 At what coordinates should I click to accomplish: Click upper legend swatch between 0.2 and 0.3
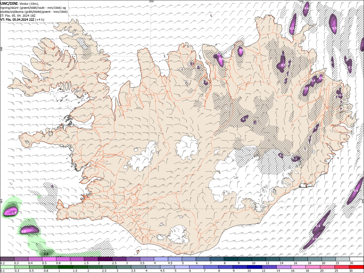(7, 259)
